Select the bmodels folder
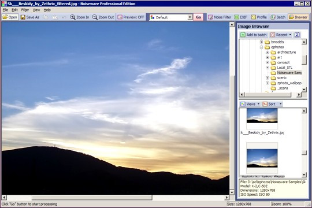 tap(277, 42)
